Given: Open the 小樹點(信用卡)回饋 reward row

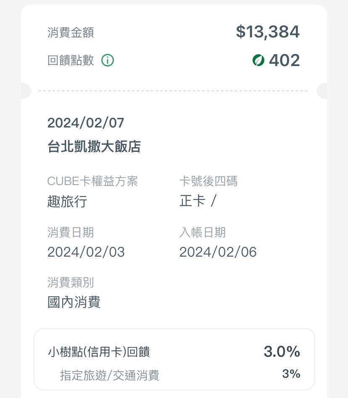Looking at the screenshot, I should (99, 352).
